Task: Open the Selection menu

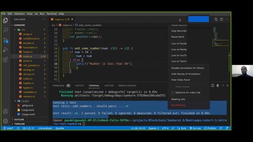Action: click(19, 14)
